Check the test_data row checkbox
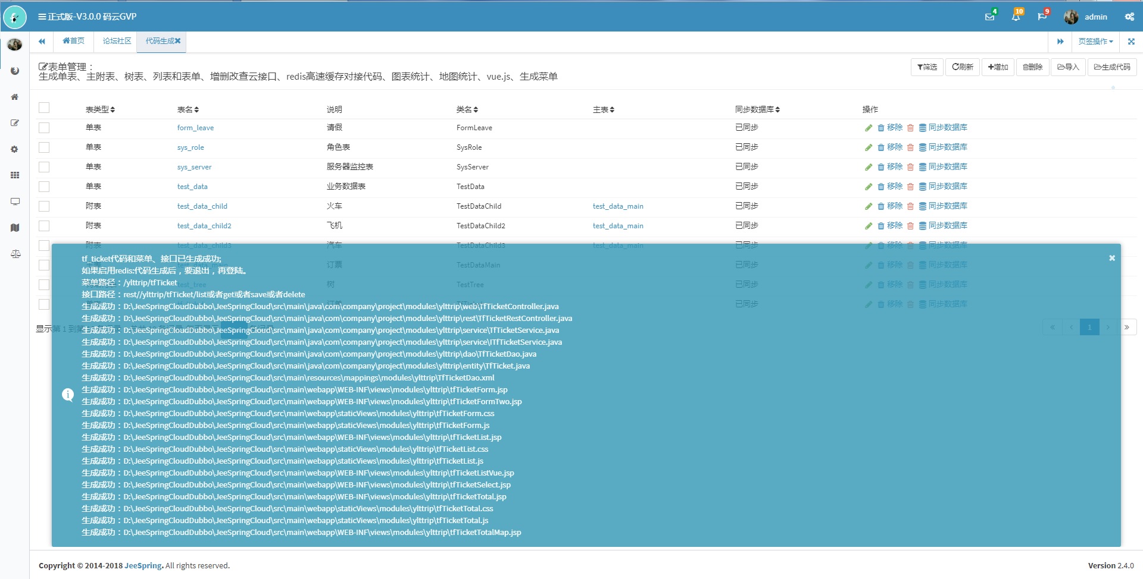 [x=44, y=187]
